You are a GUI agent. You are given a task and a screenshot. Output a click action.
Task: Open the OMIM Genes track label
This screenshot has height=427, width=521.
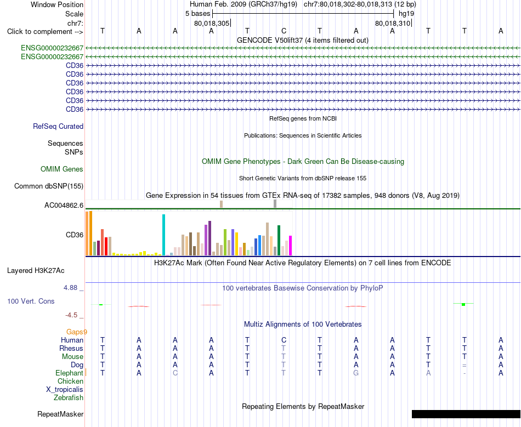click(62, 169)
